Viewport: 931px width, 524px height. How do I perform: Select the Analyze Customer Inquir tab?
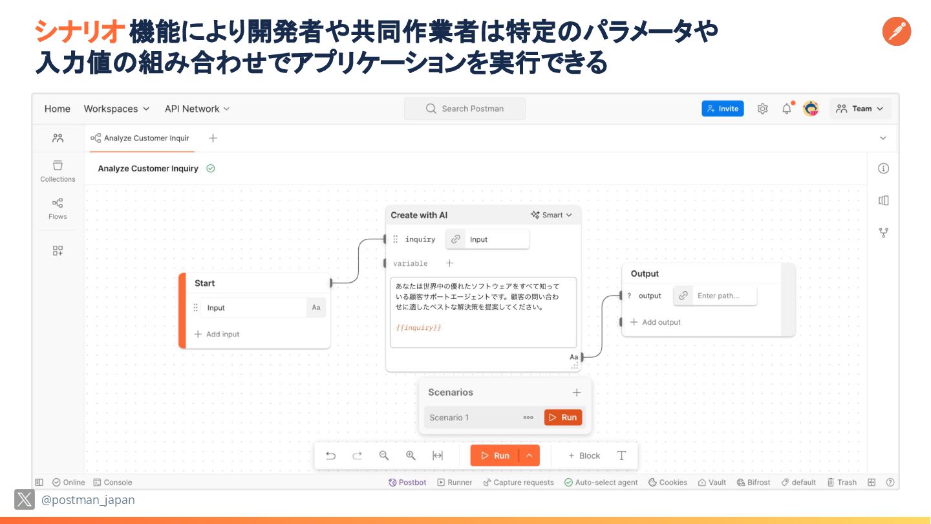point(140,138)
